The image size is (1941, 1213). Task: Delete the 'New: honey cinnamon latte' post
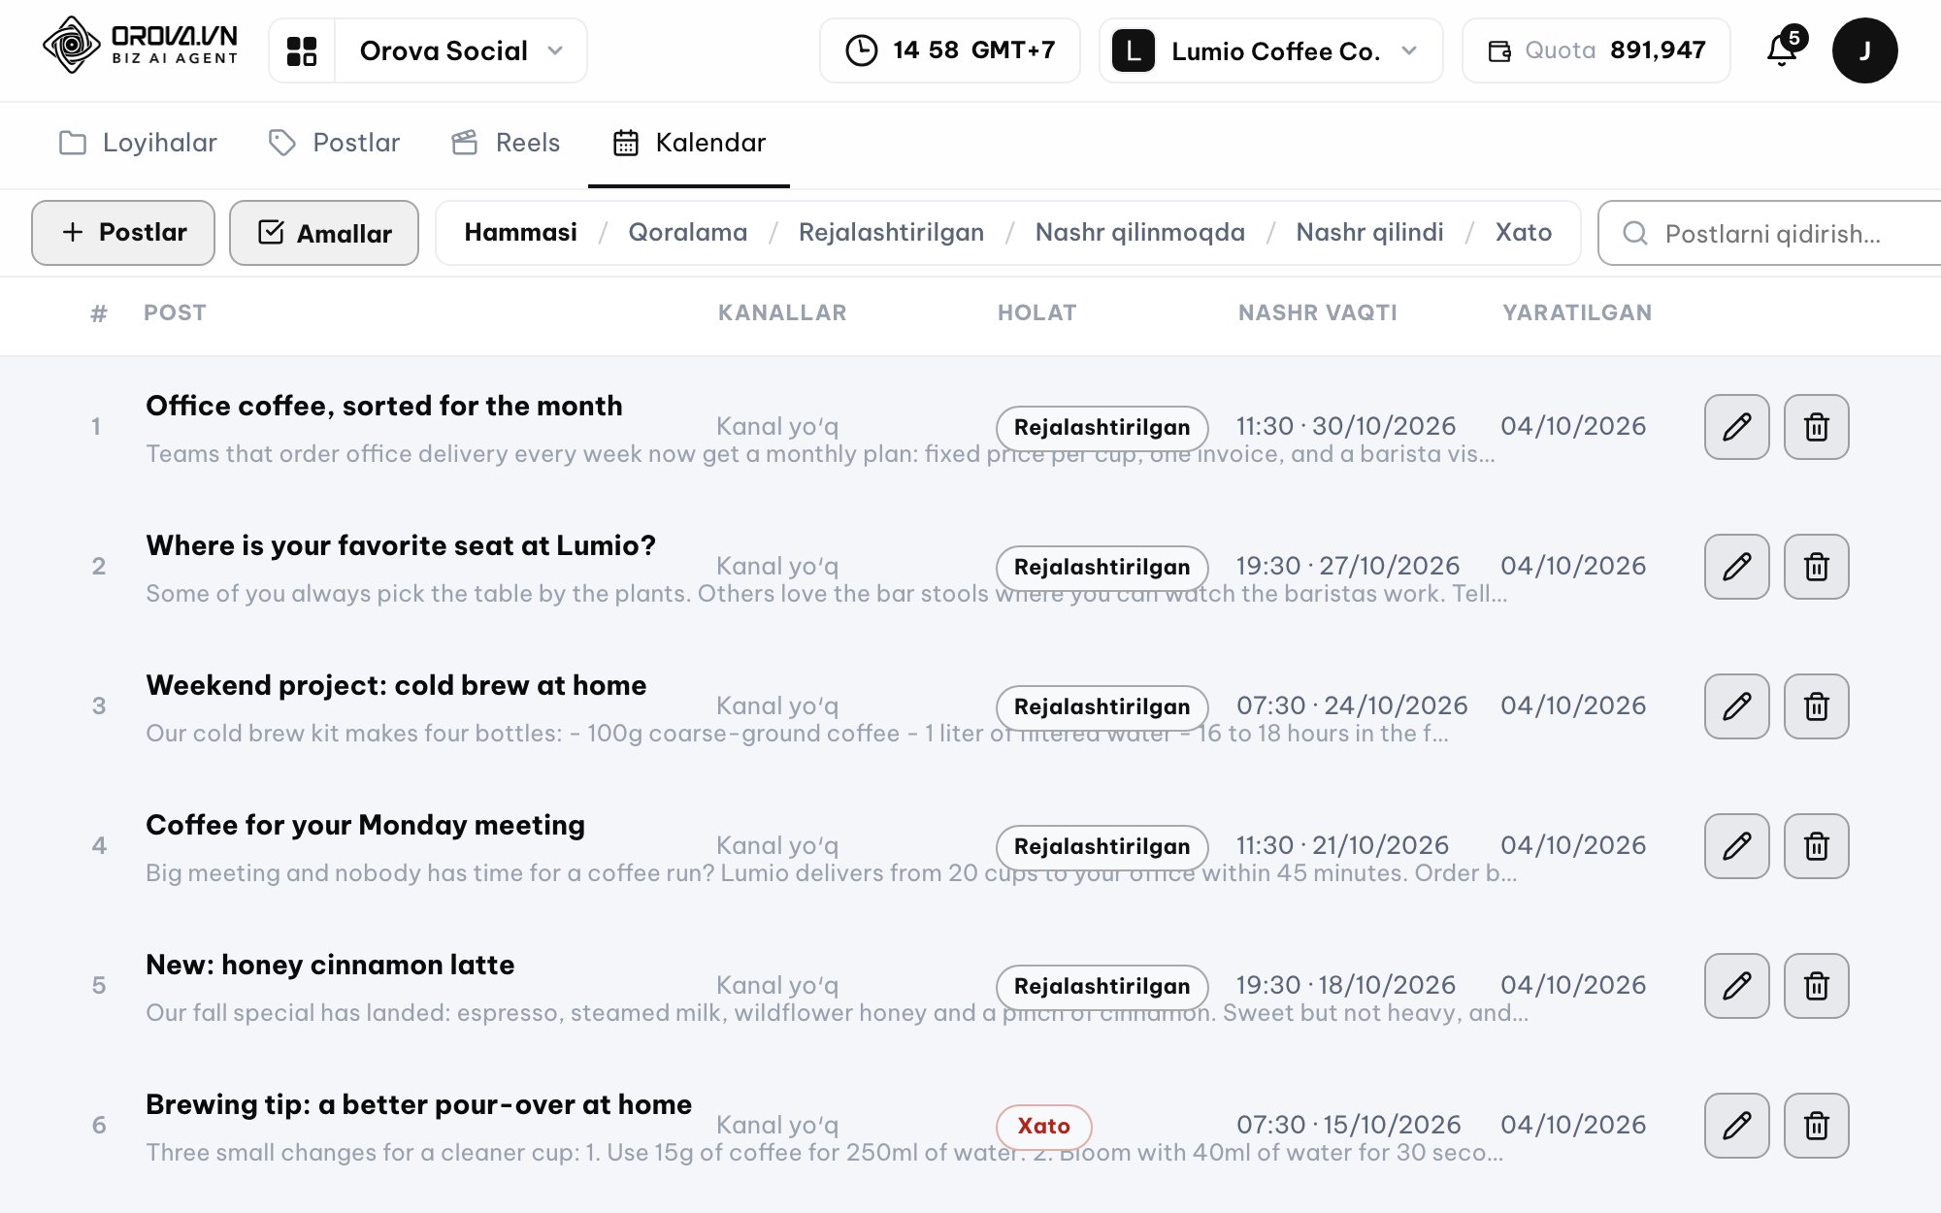1817,986
